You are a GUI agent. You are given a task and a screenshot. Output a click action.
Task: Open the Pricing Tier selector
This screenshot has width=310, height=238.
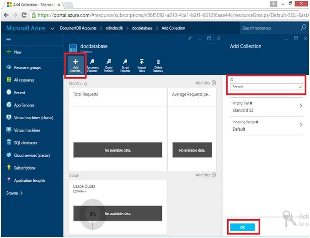point(266,107)
